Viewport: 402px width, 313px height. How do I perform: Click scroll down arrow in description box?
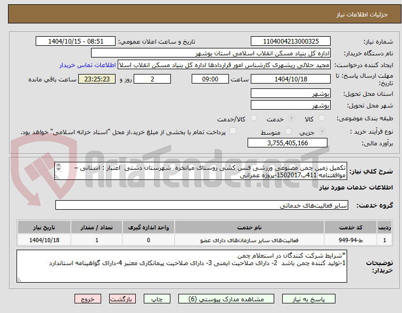[59, 169]
